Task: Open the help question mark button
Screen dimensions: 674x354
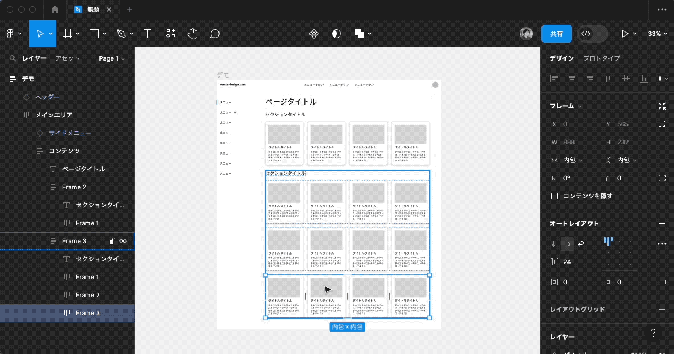Action: point(653,333)
